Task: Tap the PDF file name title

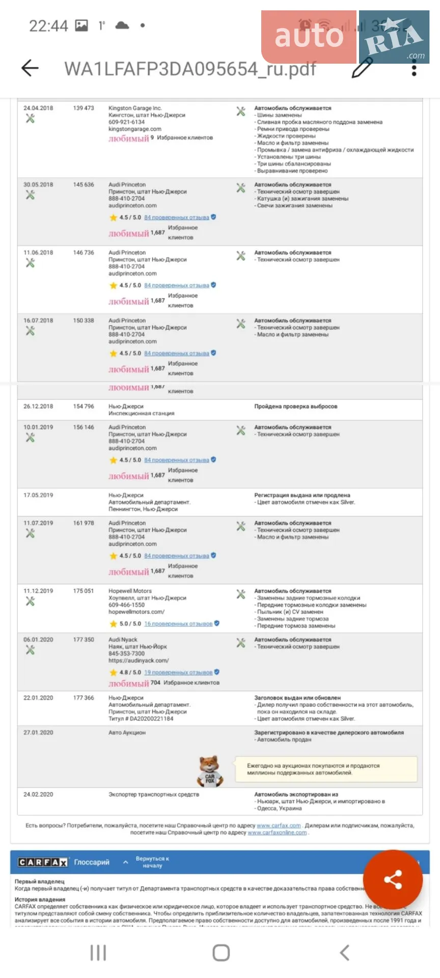Action: (x=190, y=68)
